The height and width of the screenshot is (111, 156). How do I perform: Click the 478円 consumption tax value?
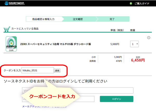point(119,61)
